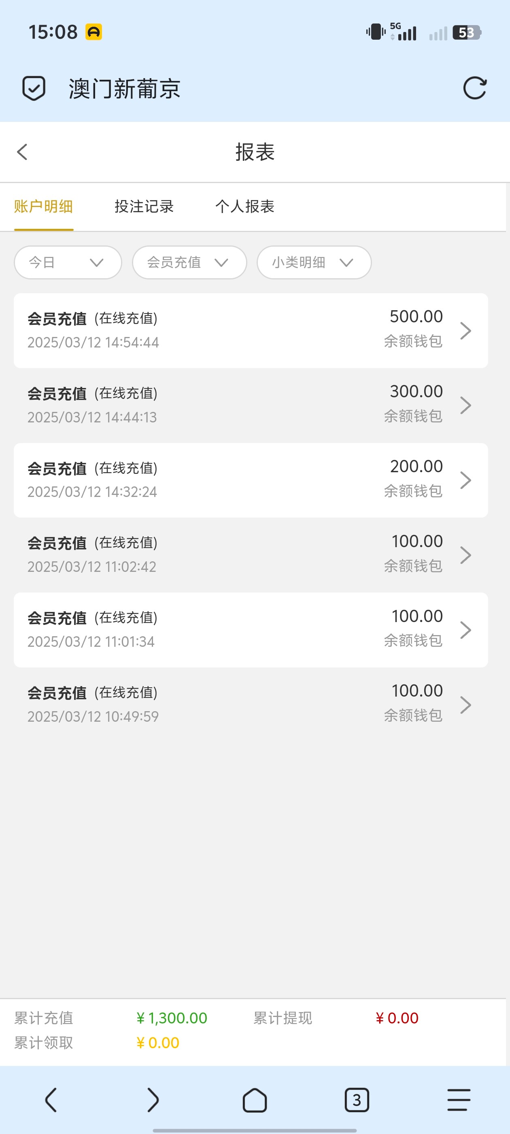Image resolution: width=510 pixels, height=1134 pixels.
Task: Expand the 300.00 recharge entry chevron
Action: (465, 405)
